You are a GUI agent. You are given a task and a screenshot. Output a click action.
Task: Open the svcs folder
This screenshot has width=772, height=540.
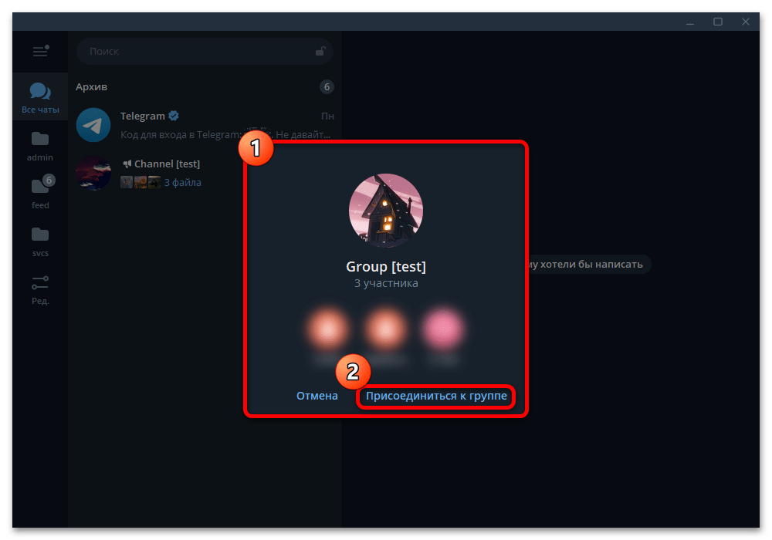pyautogui.click(x=40, y=241)
